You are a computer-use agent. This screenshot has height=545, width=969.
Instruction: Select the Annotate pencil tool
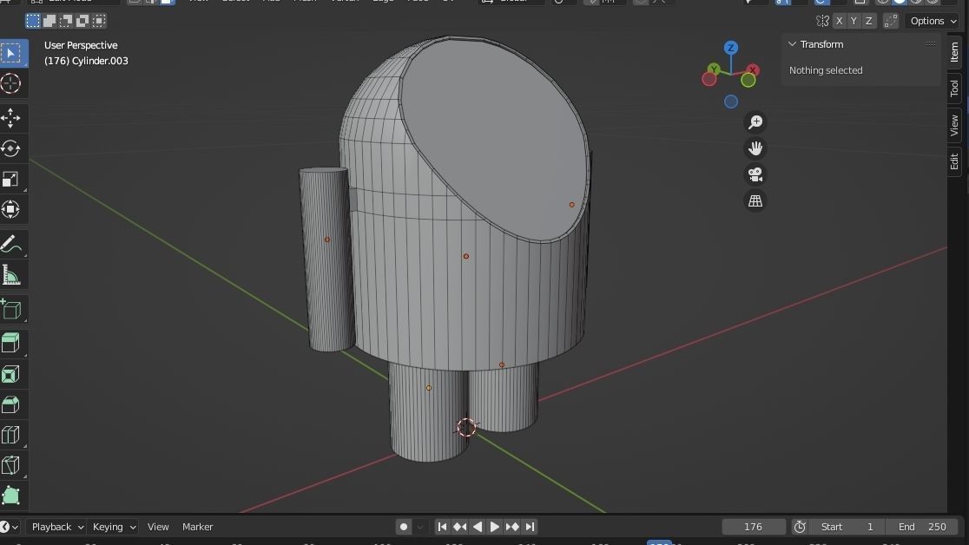coord(10,244)
